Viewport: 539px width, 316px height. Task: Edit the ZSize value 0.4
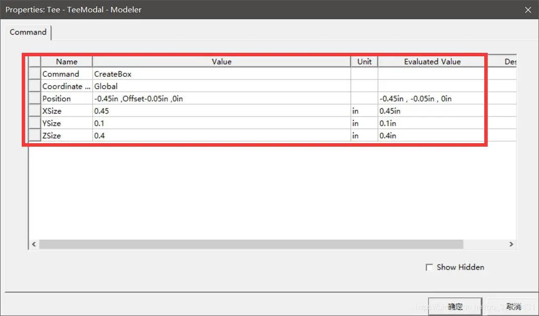click(221, 136)
